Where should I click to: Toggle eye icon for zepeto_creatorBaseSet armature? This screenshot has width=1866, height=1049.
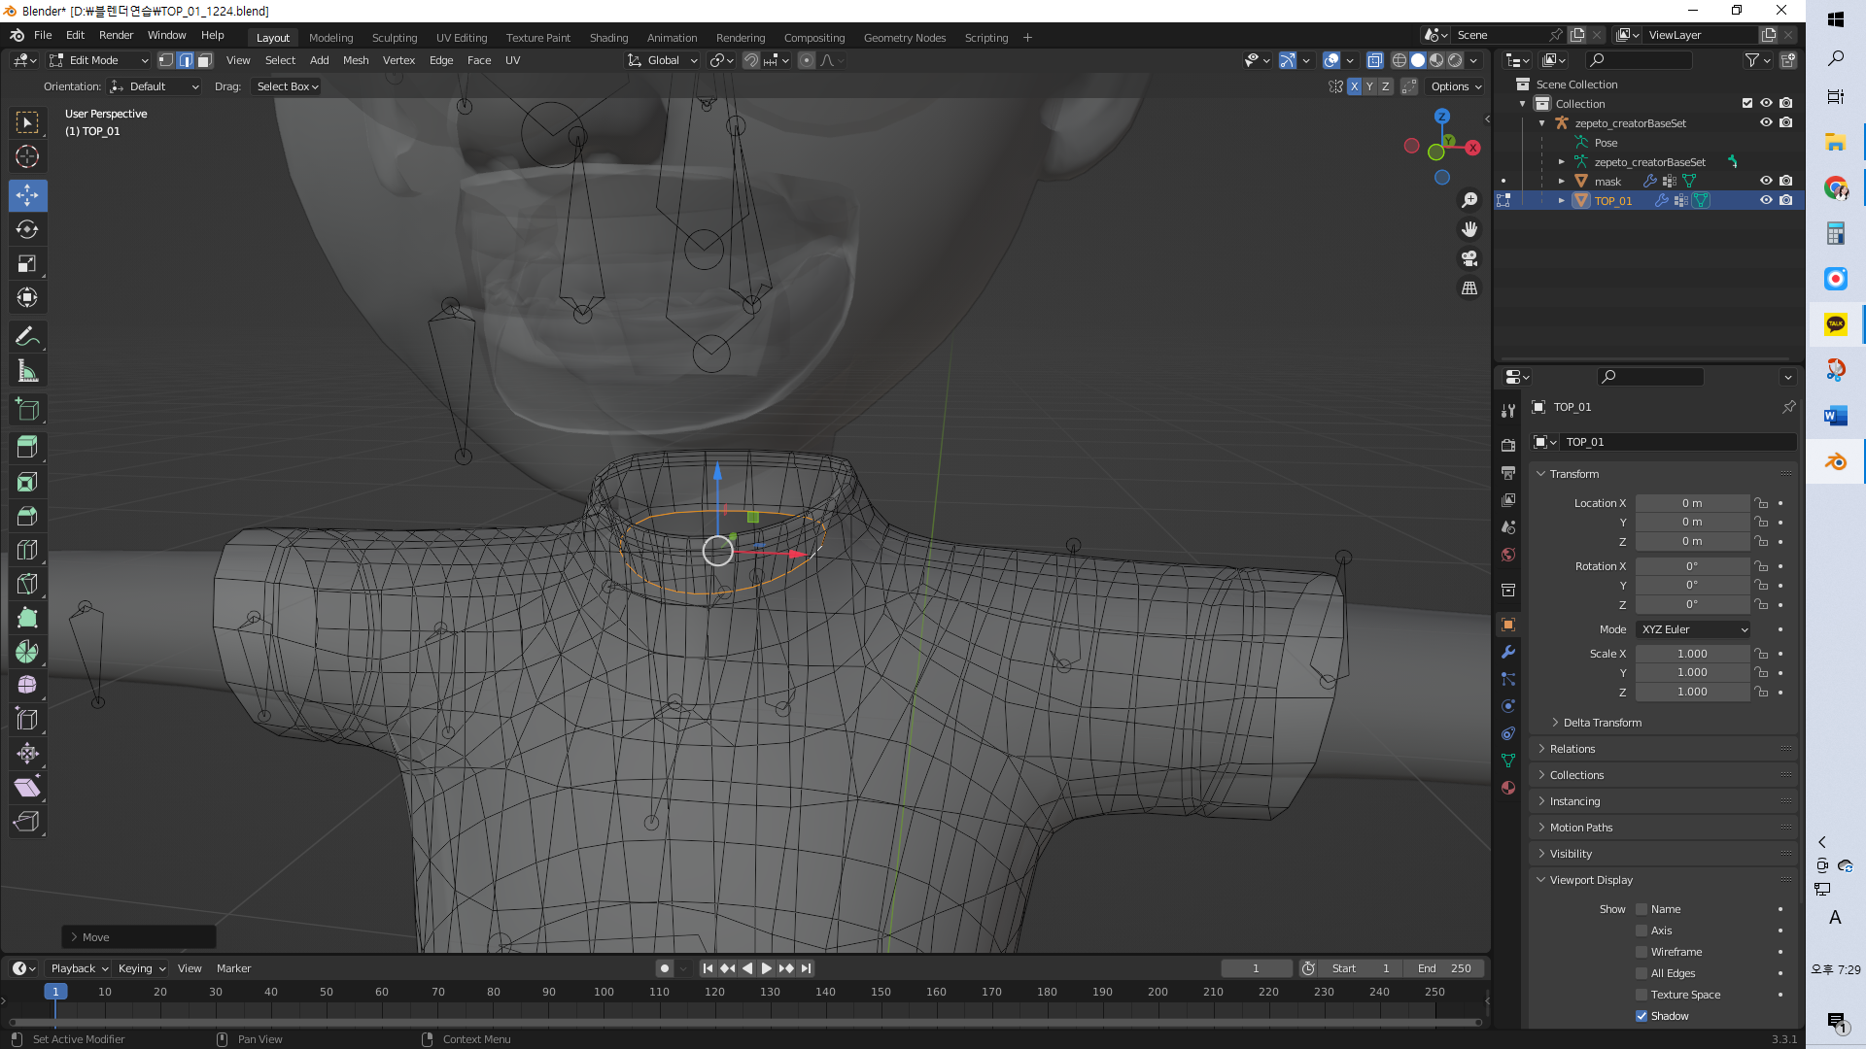point(1766,122)
